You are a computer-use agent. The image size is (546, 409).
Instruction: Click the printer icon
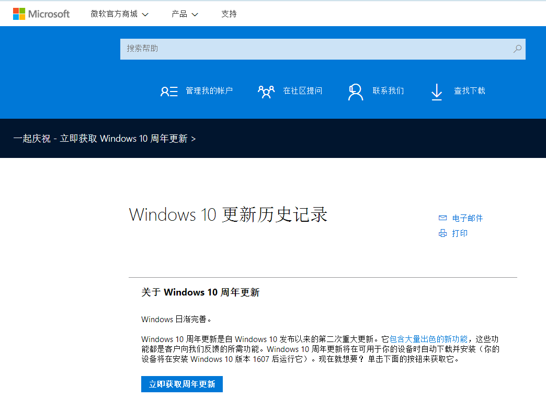(x=442, y=233)
